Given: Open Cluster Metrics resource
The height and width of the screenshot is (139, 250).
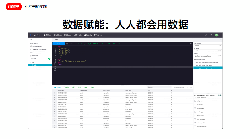Looking at the screenshot, I should point(36,46).
